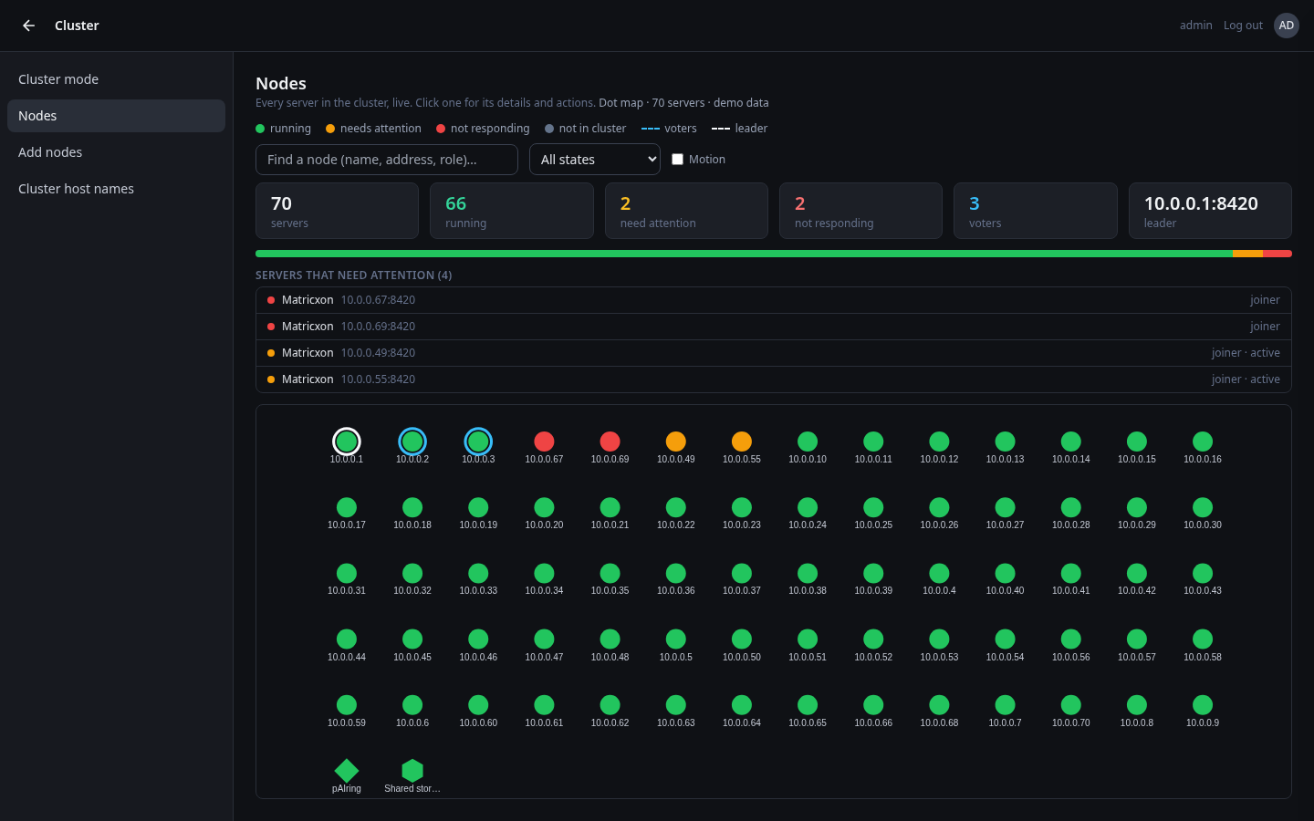Click the green segment of the status bar

(744, 254)
